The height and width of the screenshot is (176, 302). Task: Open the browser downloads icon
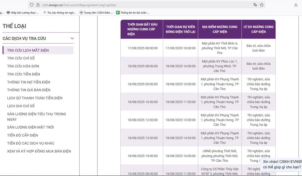tap(296, 5)
